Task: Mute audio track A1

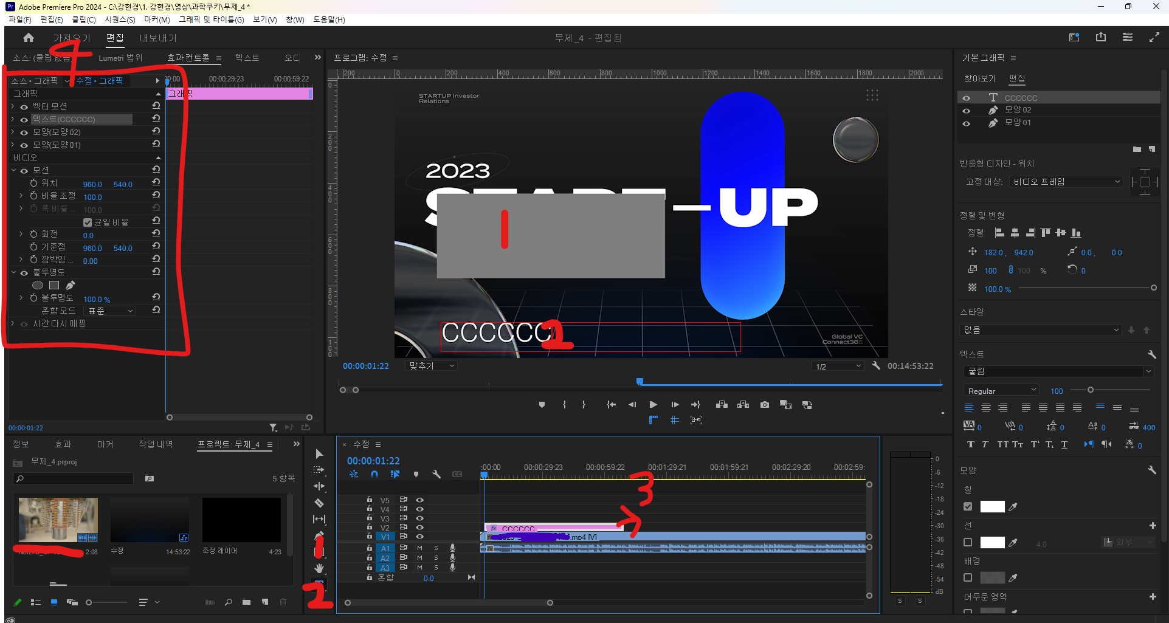Action: 419,548
